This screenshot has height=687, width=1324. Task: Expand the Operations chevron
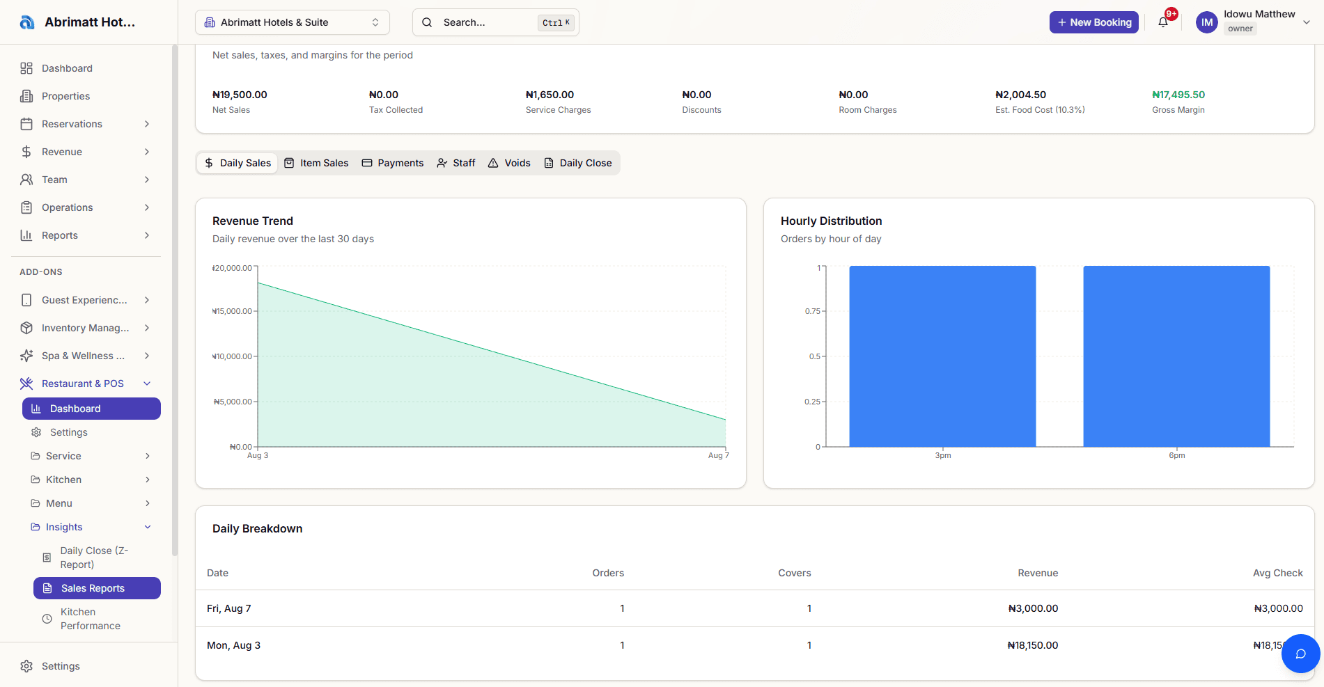point(147,207)
